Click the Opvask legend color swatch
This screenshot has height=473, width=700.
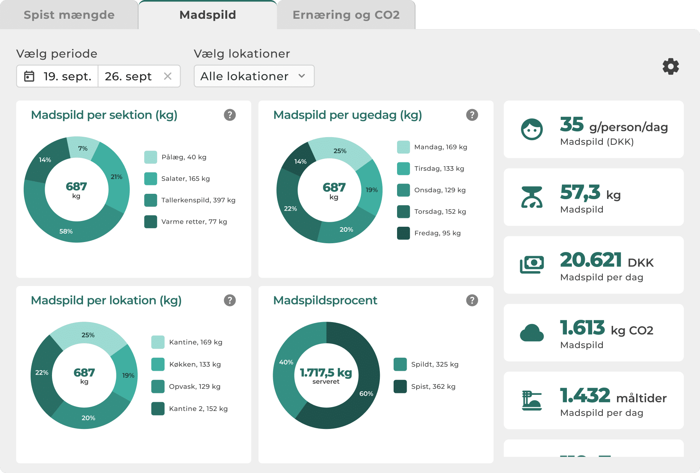pos(158,386)
